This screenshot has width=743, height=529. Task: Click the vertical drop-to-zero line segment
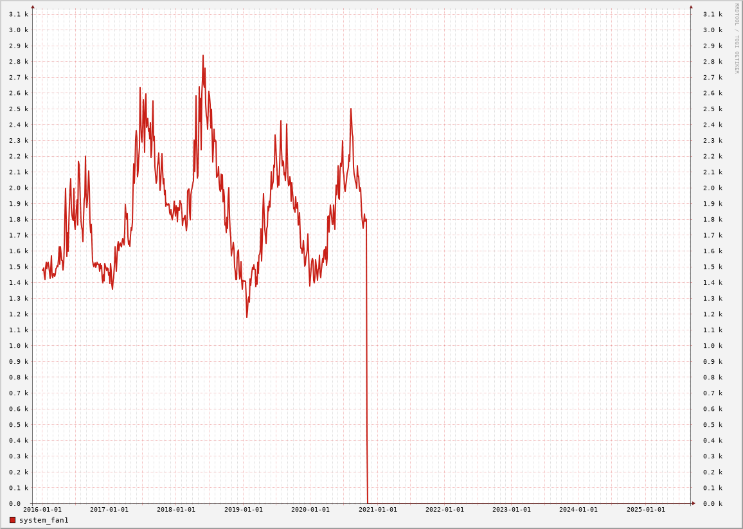pyautogui.click(x=367, y=360)
